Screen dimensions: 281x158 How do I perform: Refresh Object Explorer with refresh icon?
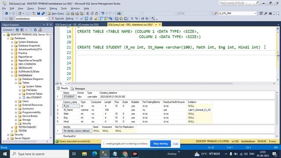coord(36,30)
